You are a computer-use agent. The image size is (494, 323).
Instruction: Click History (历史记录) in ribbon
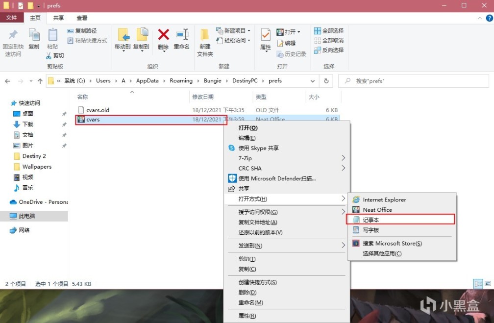click(291, 54)
